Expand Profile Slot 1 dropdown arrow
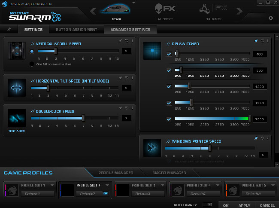This screenshot has height=208, width=279. [52, 185]
